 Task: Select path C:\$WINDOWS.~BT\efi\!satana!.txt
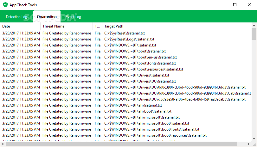pos(133,105)
